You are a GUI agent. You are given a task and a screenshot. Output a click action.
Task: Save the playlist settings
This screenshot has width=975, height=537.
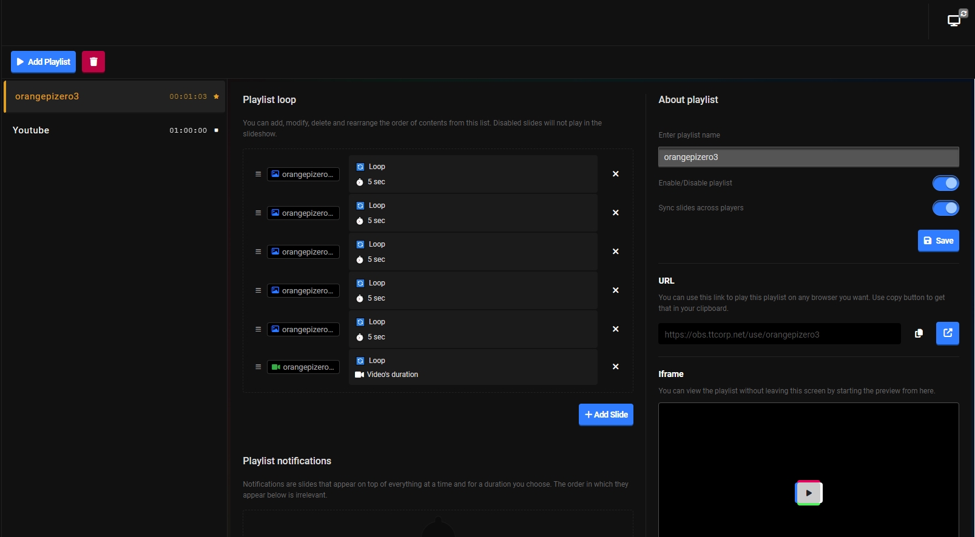pyautogui.click(x=938, y=241)
